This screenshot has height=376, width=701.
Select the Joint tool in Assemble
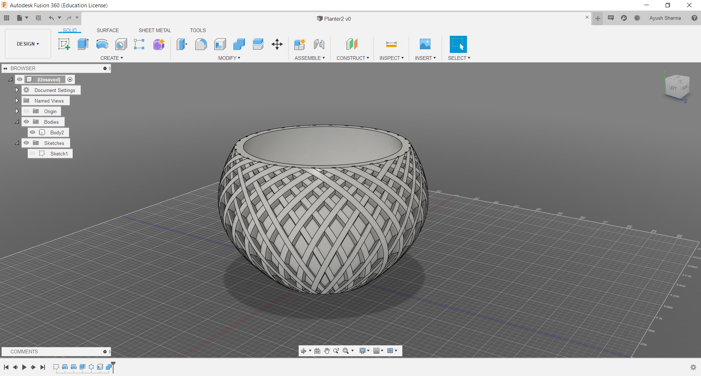pos(319,44)
